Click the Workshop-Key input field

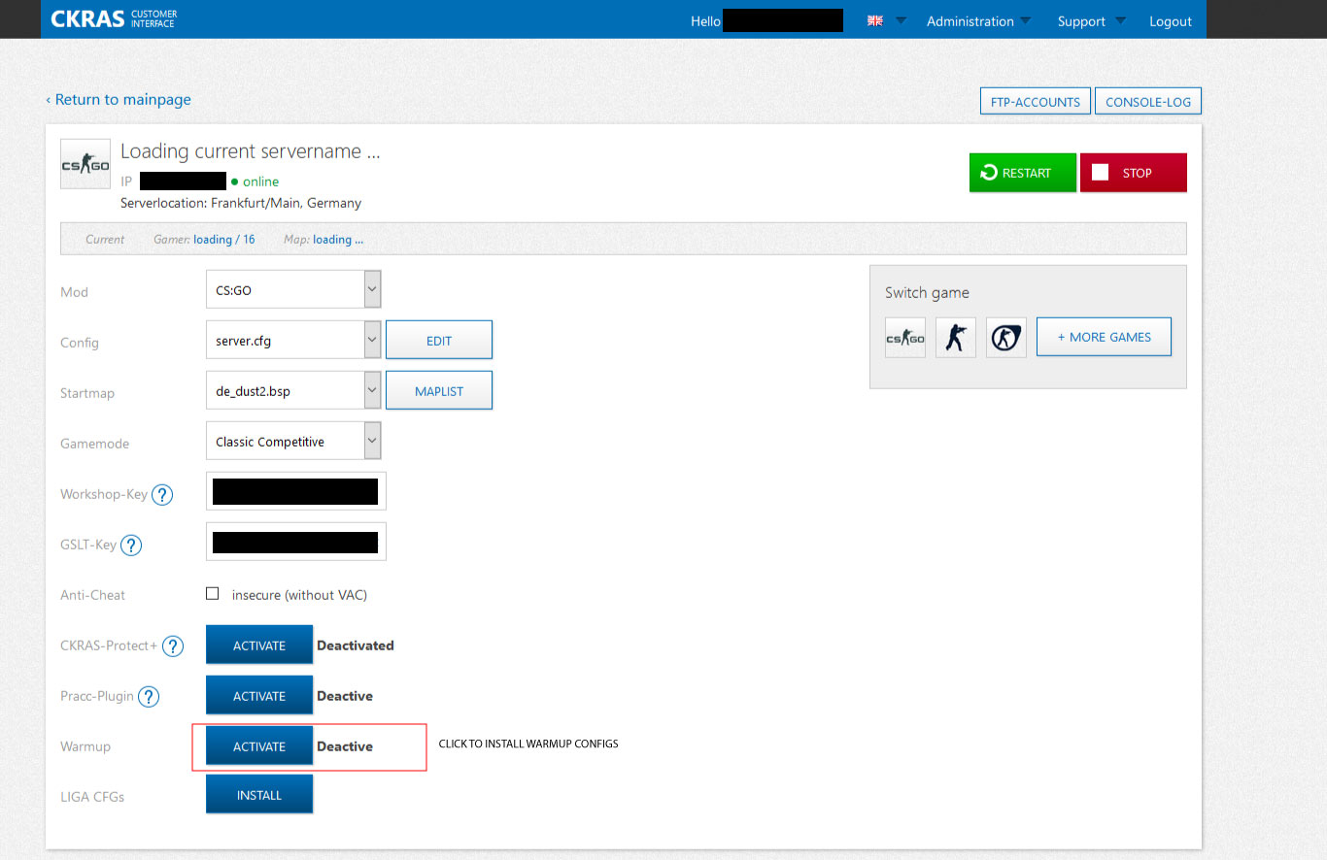296,491
